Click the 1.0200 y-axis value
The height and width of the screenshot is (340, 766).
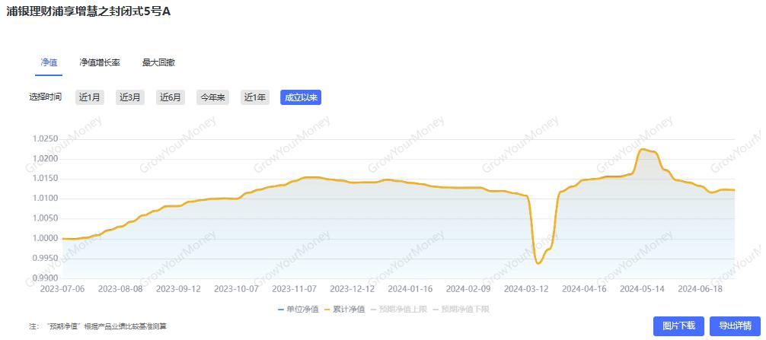coord(46,159)
